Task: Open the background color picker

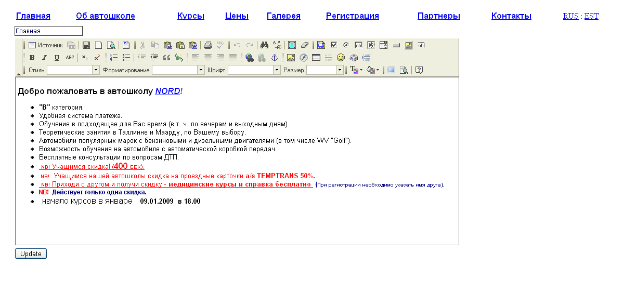Action: 373,70
